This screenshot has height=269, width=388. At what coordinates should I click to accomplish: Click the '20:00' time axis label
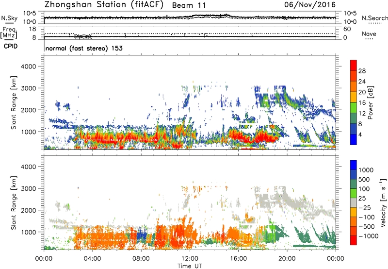[287, 259]
